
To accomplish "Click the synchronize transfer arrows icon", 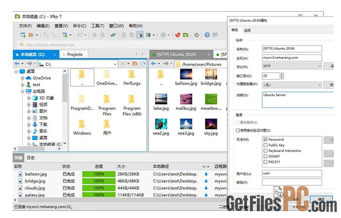I will point(113,35).
